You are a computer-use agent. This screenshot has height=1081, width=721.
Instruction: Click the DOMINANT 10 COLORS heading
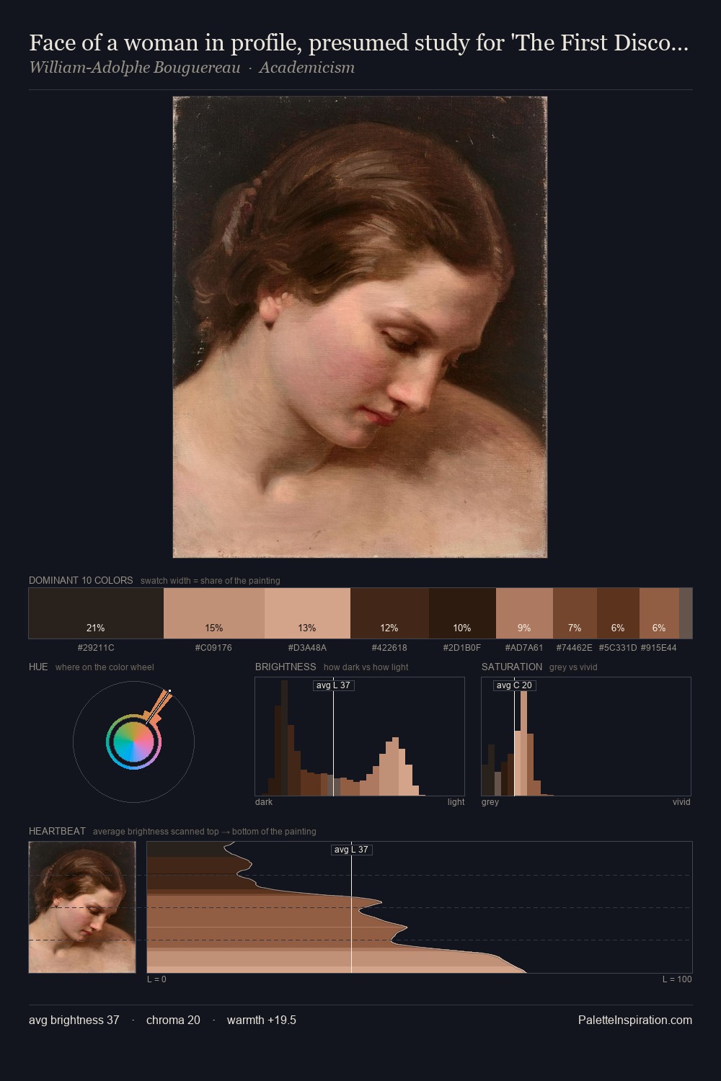click(x=81, y=580)
